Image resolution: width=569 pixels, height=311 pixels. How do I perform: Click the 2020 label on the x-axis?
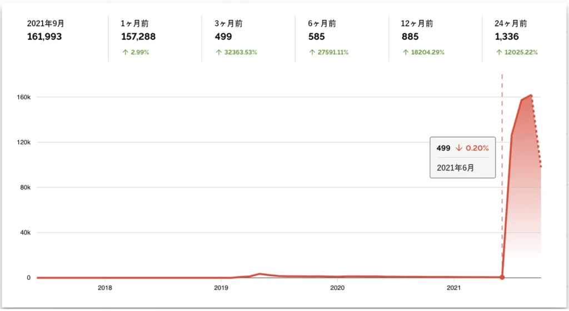point(337,288)
